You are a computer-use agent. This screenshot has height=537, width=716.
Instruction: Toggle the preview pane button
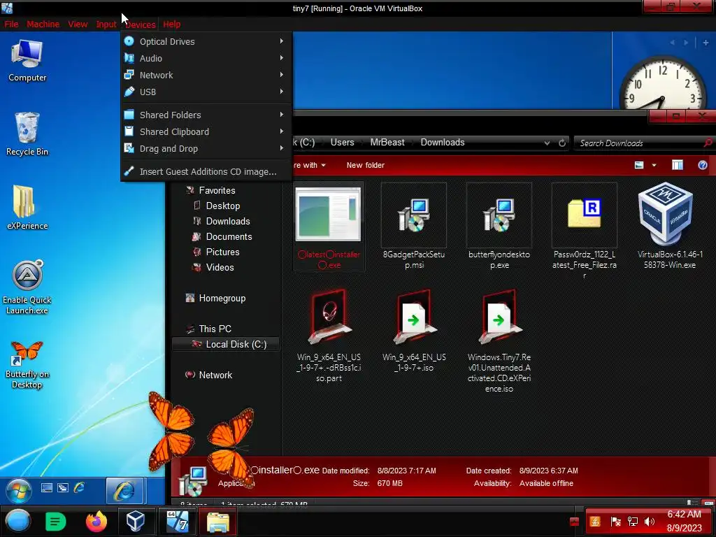[677, 165]
